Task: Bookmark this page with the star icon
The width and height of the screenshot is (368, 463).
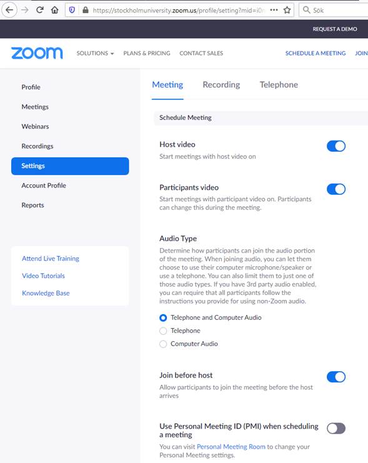Action: [287, 11]
